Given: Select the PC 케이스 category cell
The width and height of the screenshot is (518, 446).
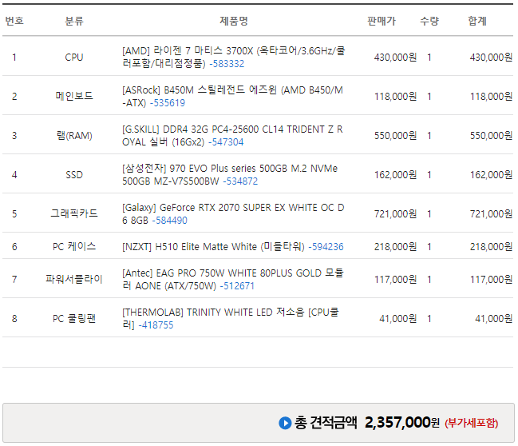Looking at the screenshot, I should coord(74,246).
